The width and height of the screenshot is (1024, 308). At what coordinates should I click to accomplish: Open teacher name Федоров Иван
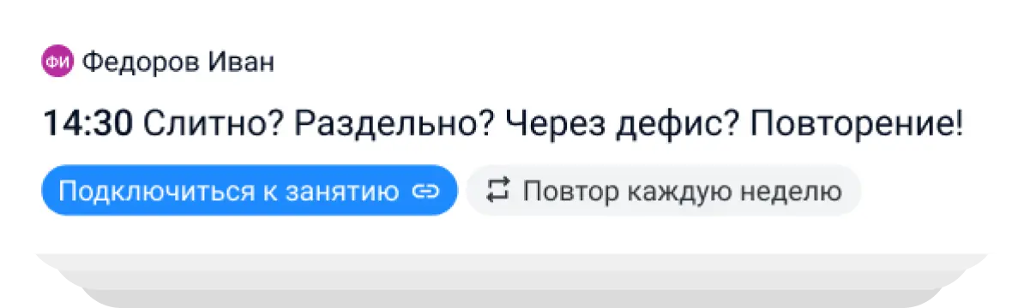tap(178, 62)
